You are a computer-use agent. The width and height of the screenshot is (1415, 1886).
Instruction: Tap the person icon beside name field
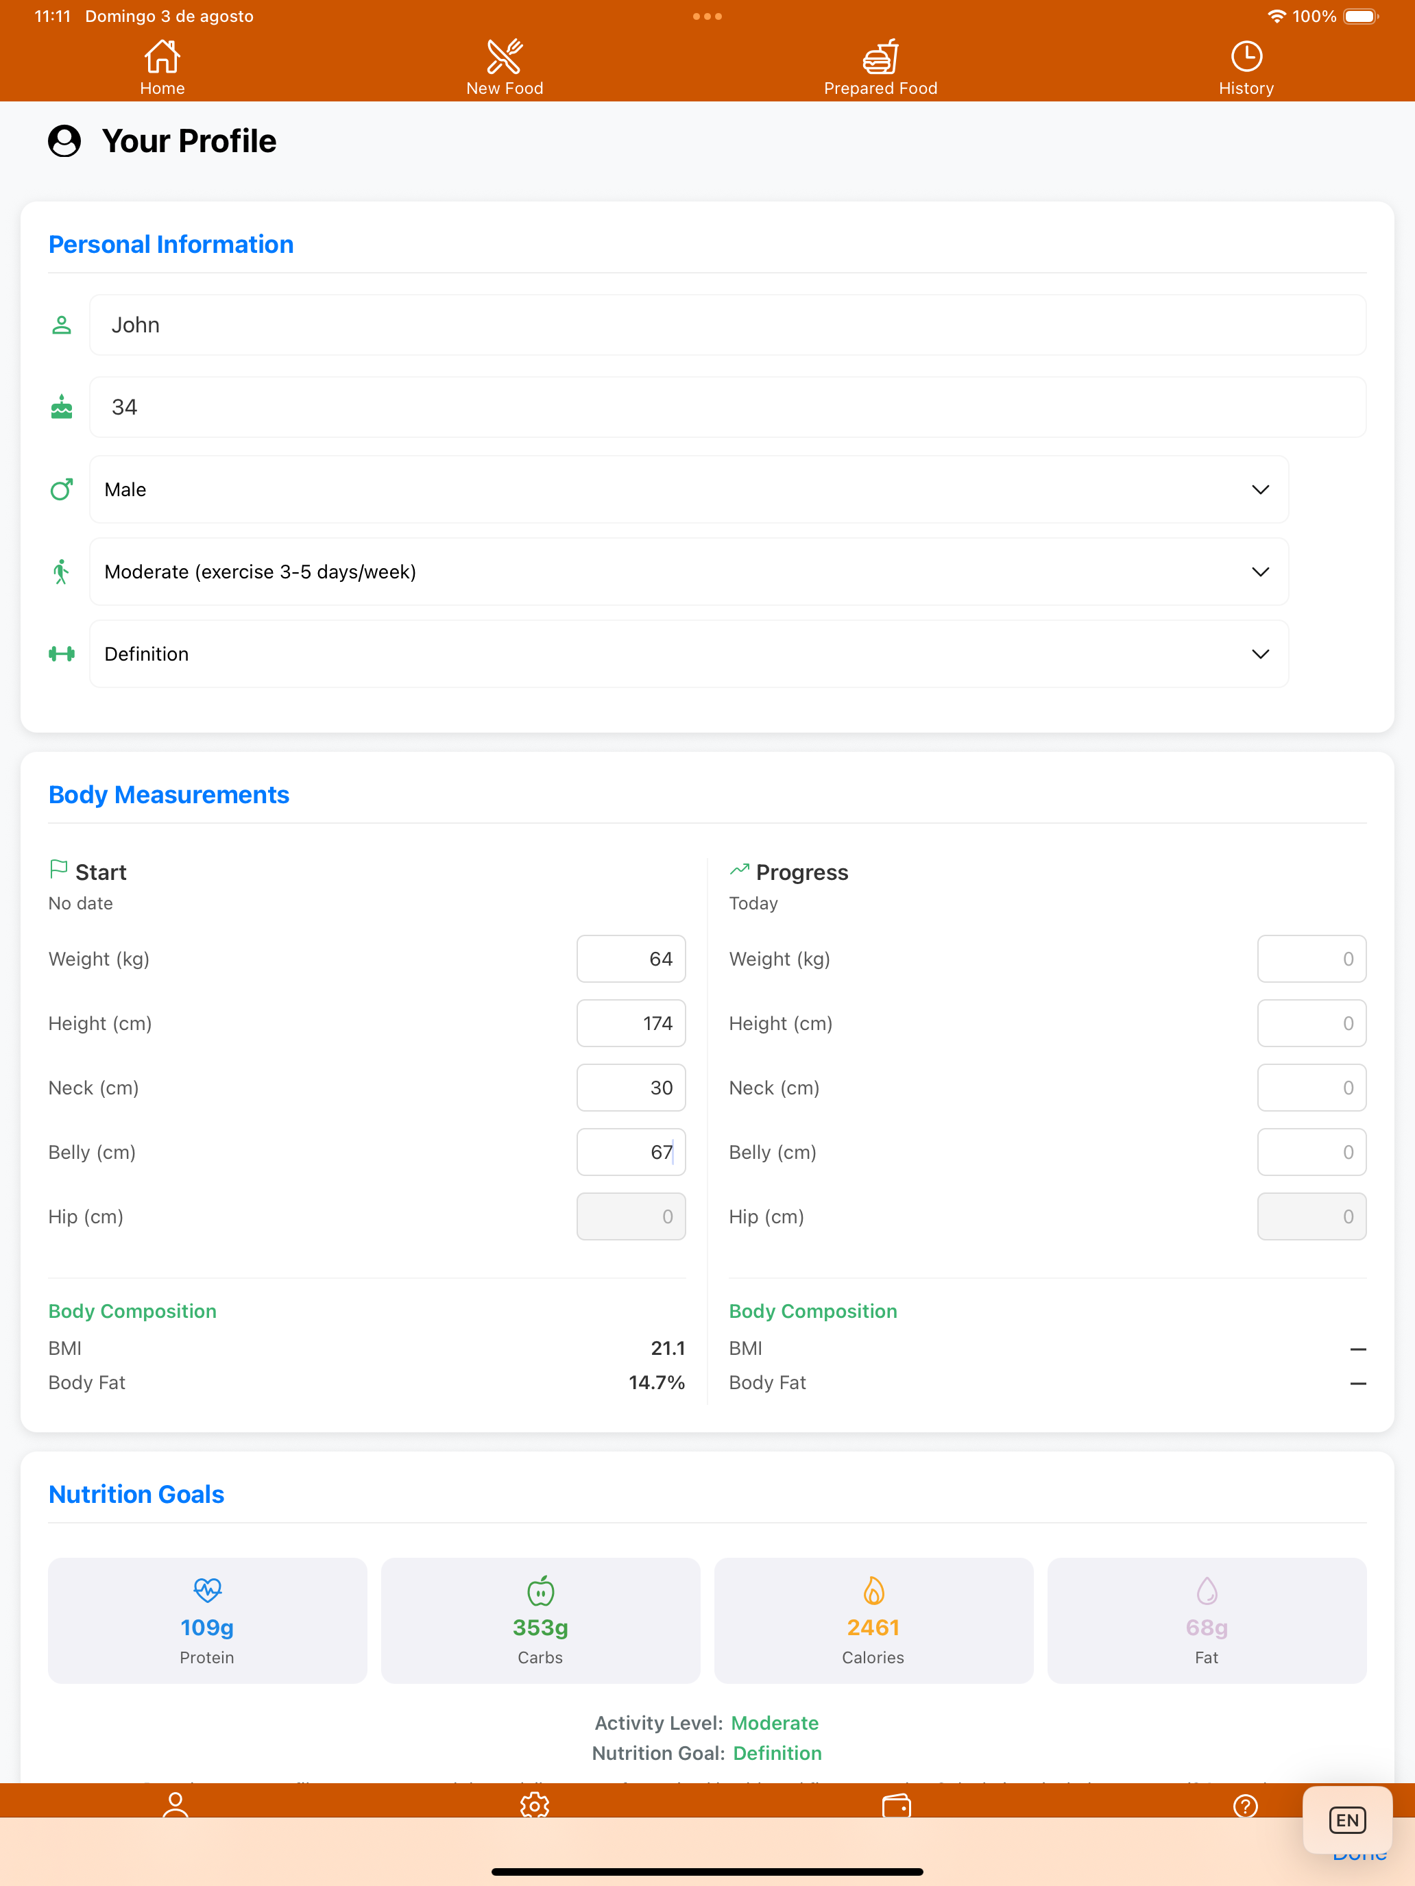(x=62, y=325)
